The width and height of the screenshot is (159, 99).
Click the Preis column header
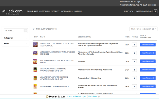pos(127,37)
